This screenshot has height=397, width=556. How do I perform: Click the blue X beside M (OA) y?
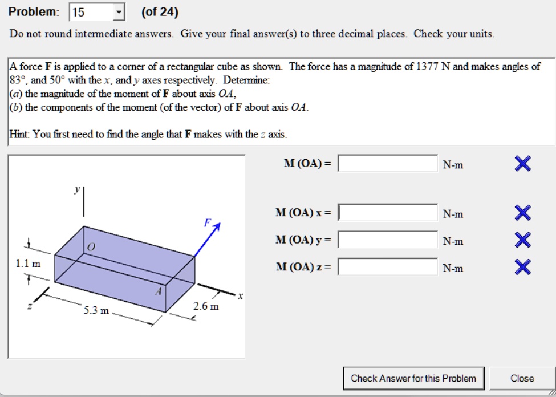tap(523, 240)
